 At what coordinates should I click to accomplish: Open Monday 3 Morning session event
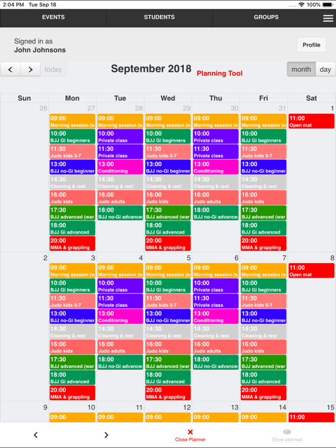pyautogui.click(x=72, y=271)
